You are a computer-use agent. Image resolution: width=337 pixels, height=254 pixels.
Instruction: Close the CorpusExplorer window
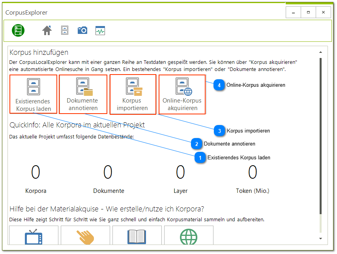323,13
